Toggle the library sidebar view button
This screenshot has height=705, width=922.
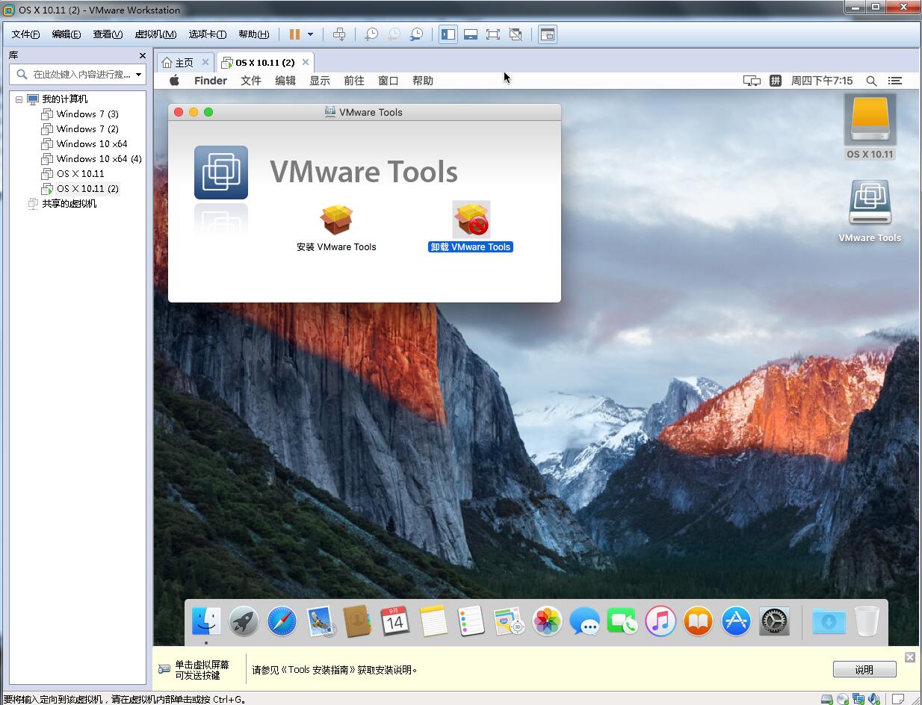(x=448, y=34)
